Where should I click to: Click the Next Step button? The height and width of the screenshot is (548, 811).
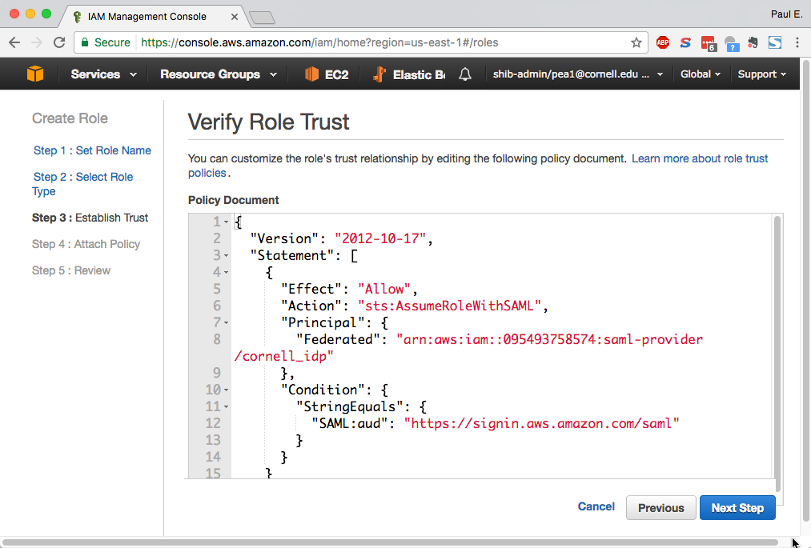tap(737, 508)
